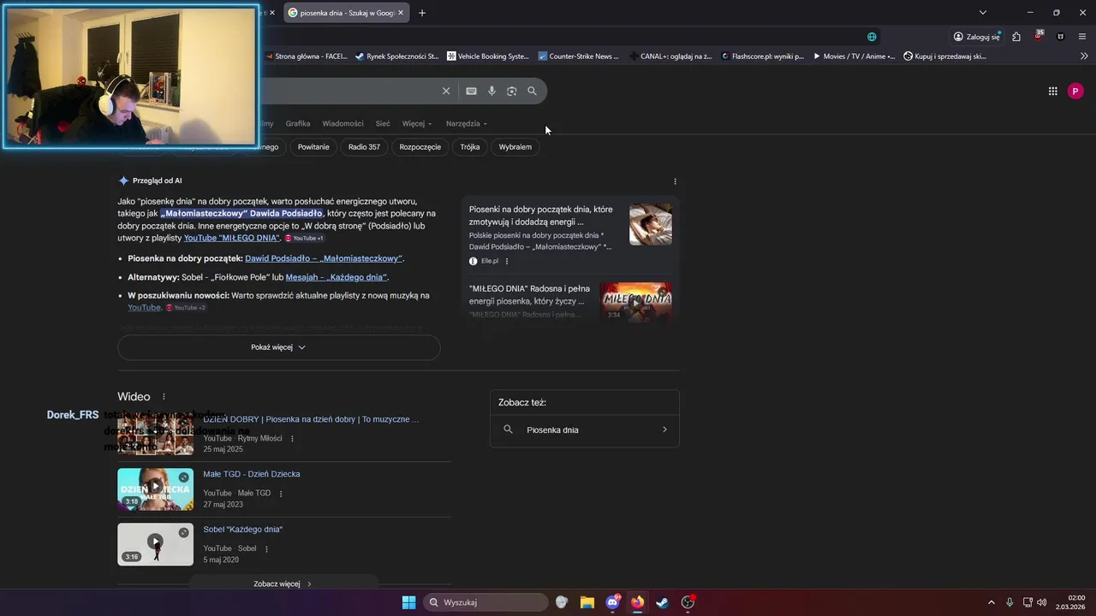Select the Rozpoczęcie filter chip
1096x616 pixels.
(x=420, y=147)
